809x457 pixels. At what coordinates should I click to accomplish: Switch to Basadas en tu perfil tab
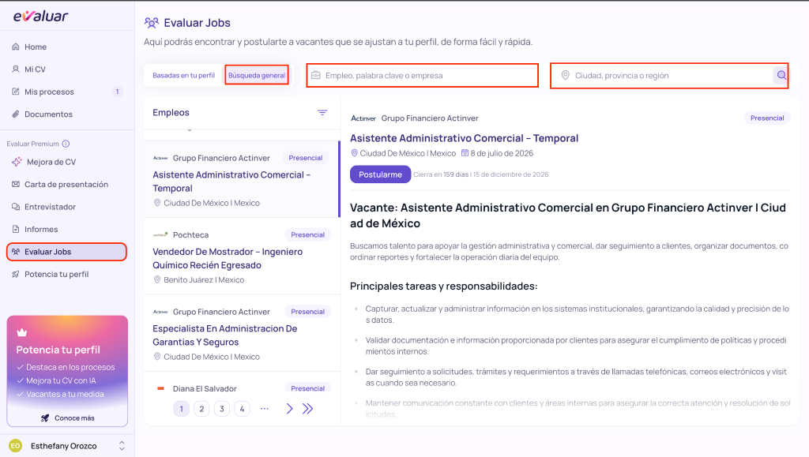tap(183, 75)
